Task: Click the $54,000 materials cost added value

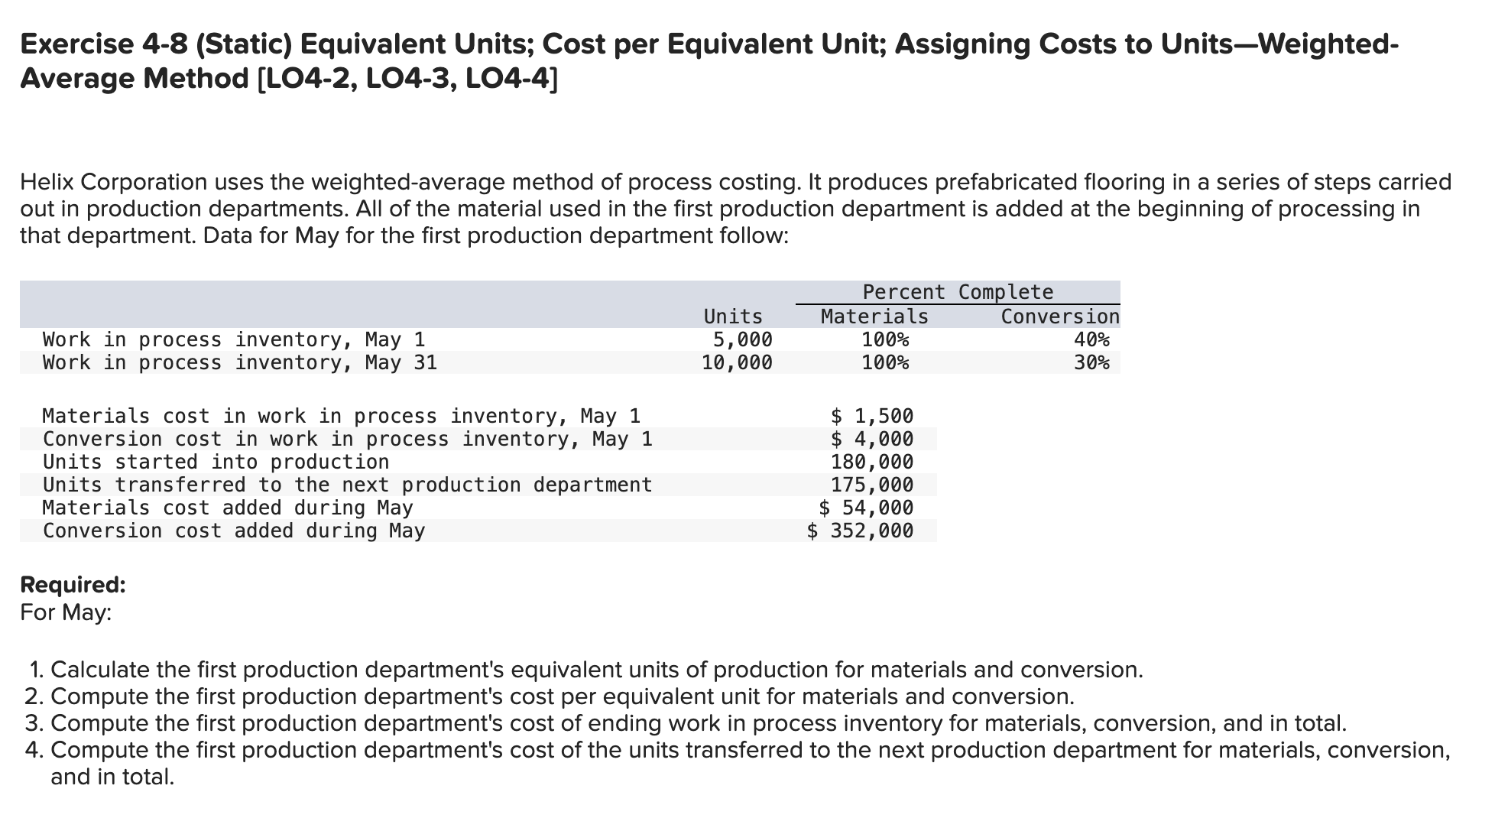Action: click(866, 507)
